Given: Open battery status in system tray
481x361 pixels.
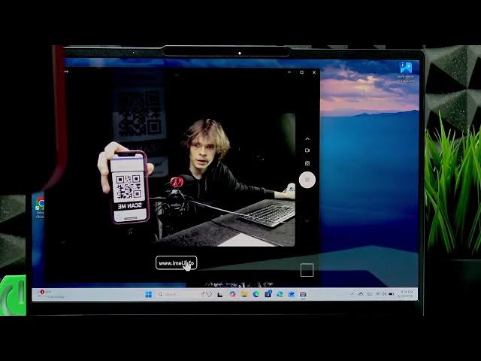Looking at the screenshot, I should click(x=392, y=294).
